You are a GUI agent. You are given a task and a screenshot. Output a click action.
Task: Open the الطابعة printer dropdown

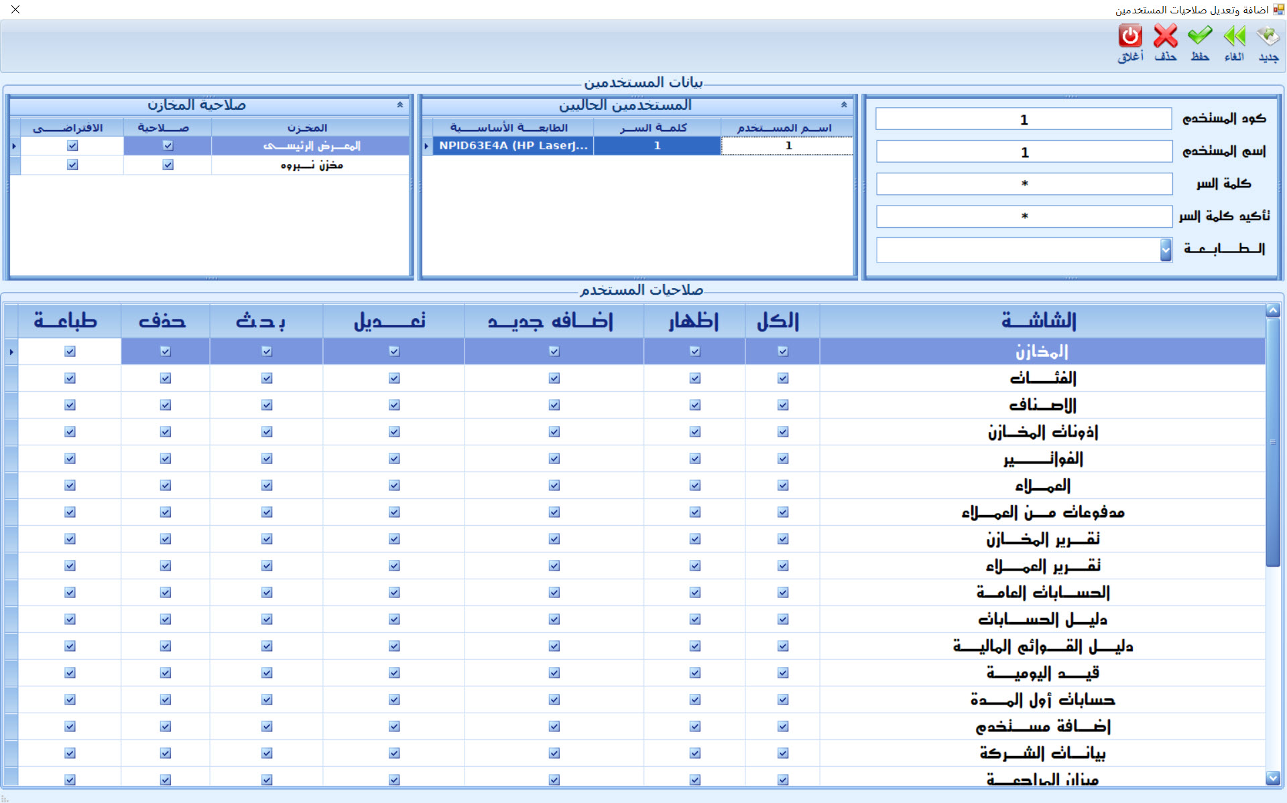[1166, 250]
